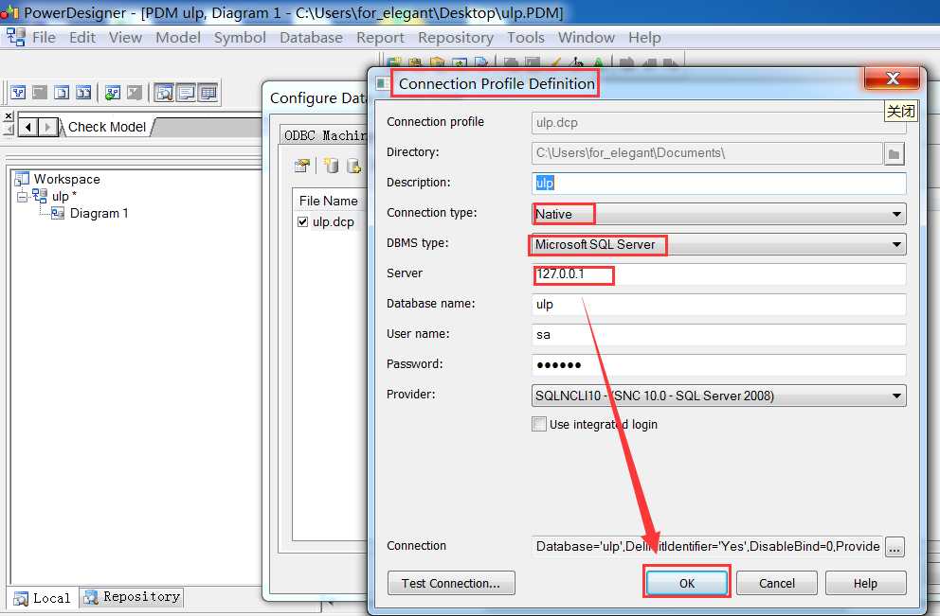Select the ODBC Machine tab
The height and width of the screenshot is (616, 940).
click(x=326, y=135)
